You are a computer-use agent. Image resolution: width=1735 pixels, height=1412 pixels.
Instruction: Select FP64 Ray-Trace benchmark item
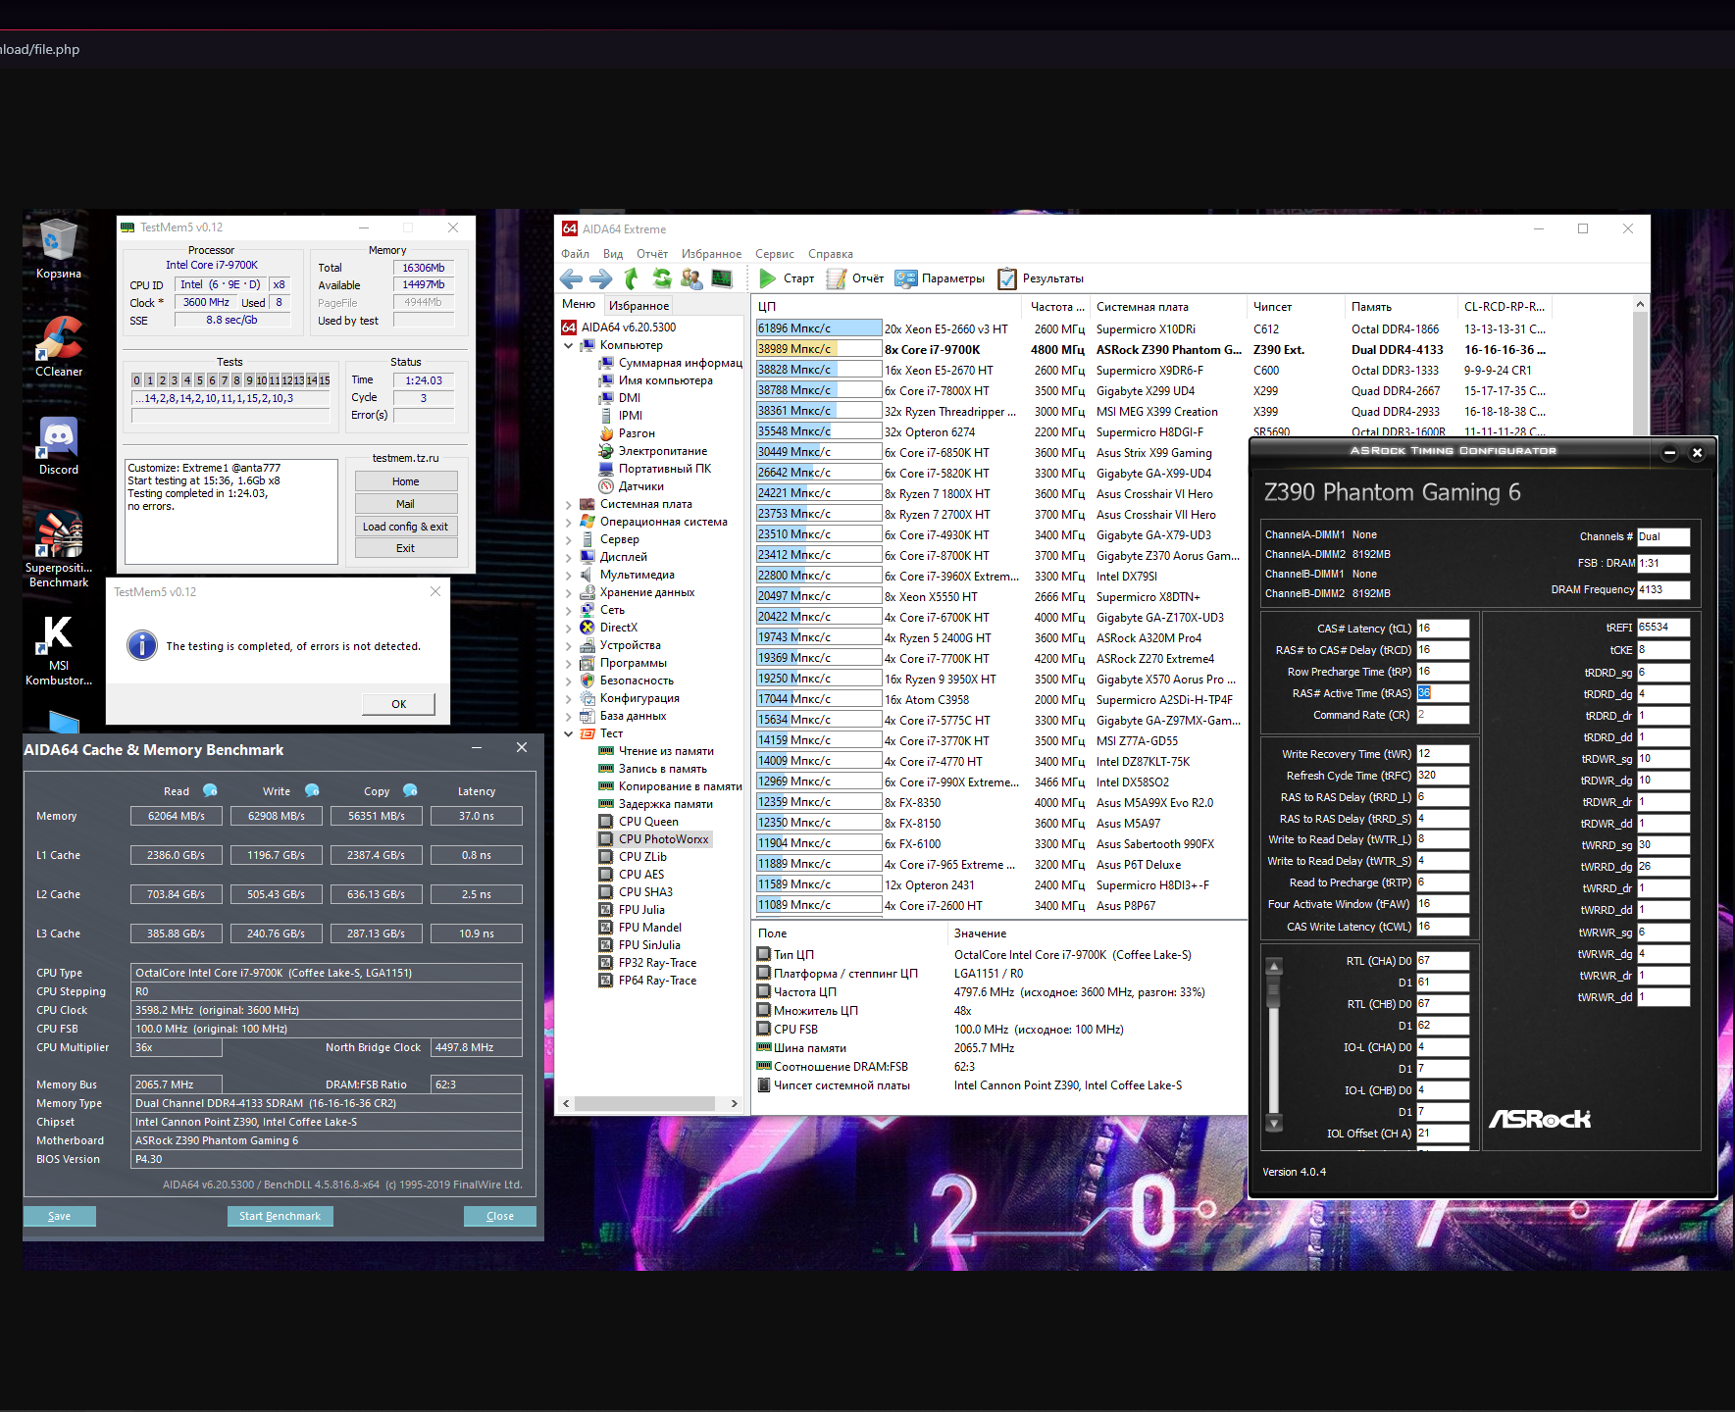click(647, 981)
